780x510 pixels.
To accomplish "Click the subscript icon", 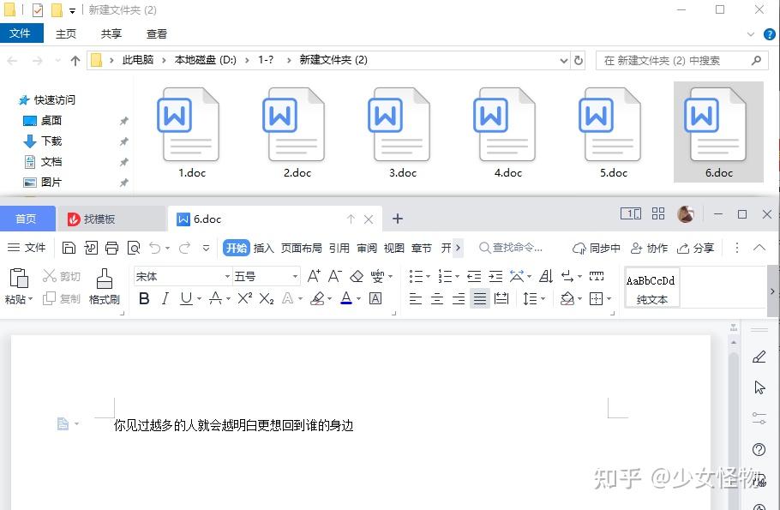I will pos(267,297).
